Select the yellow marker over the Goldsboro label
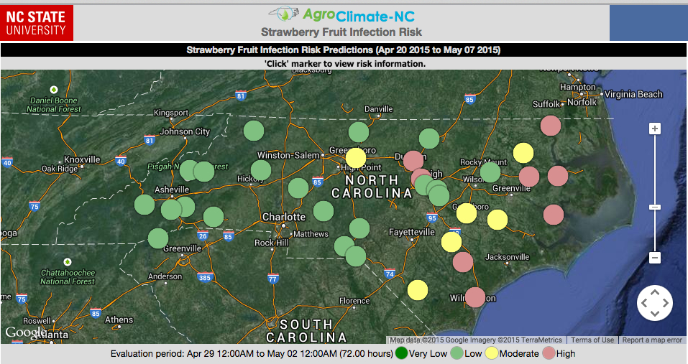This screenshot has width=688, height=364. click(467, 213)
